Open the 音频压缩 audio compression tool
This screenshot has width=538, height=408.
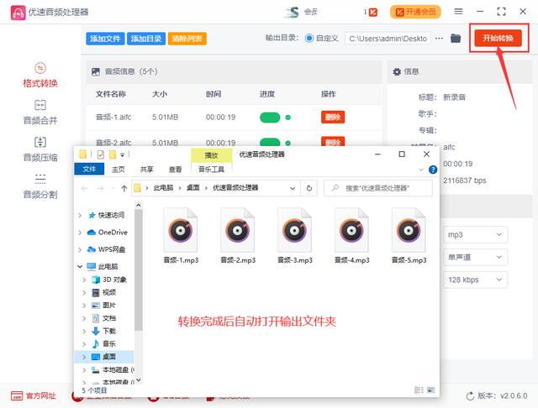(x=40, y=149)
